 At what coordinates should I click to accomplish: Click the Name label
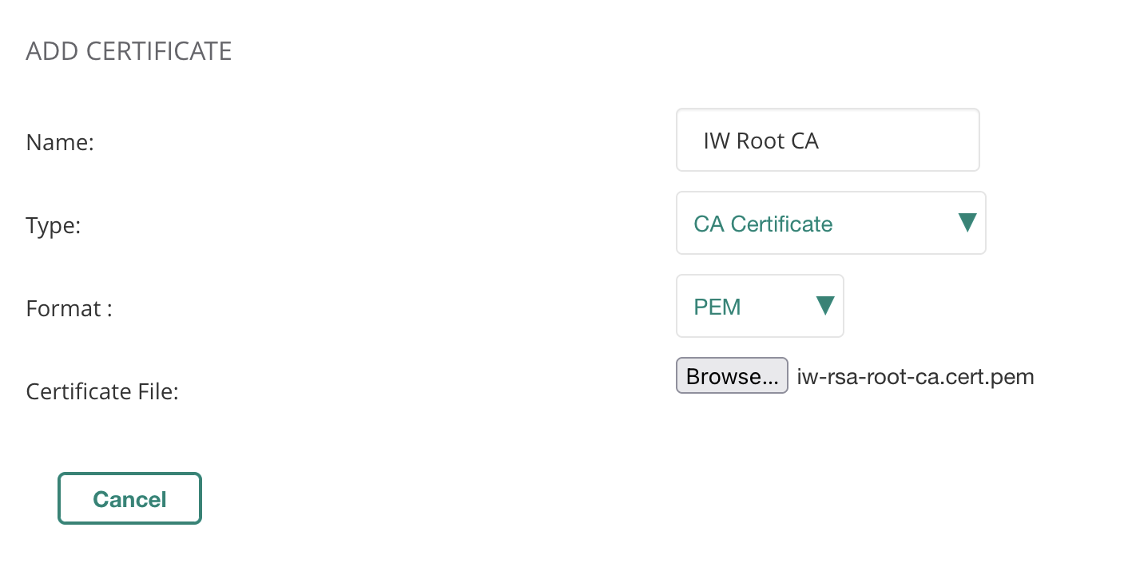pos(60,142)
